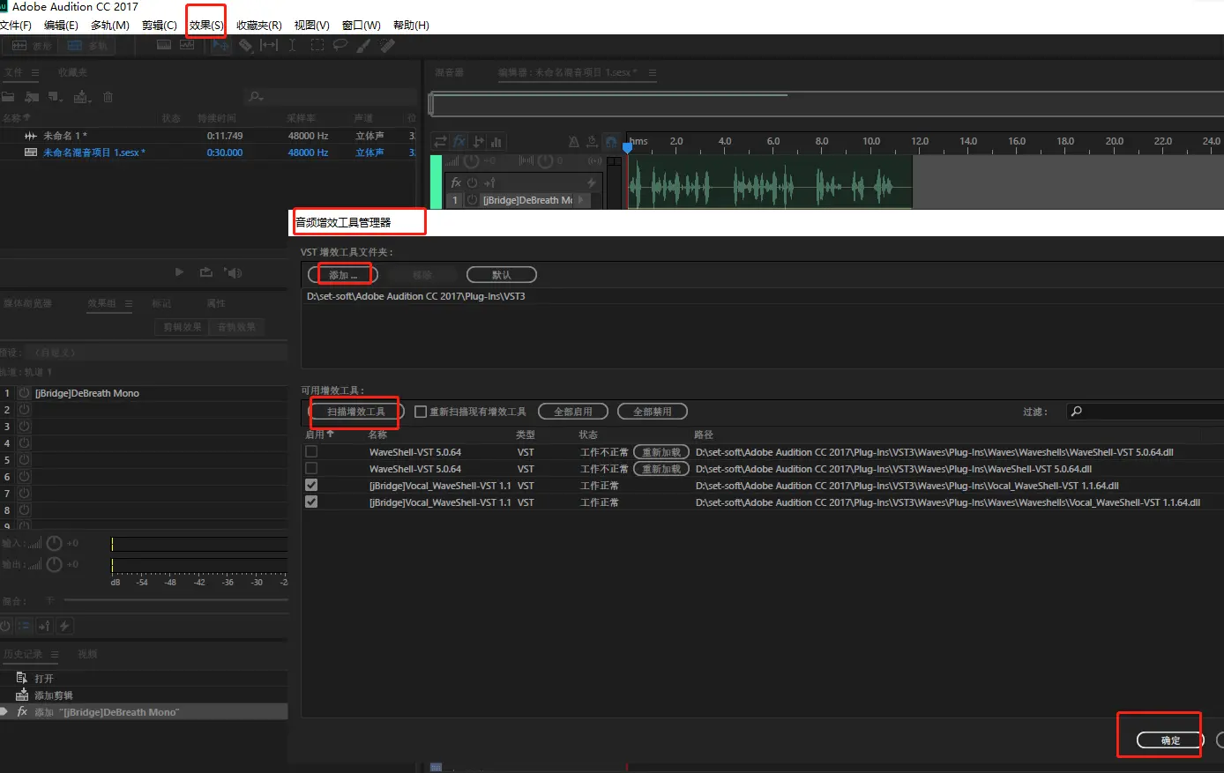Click the 全部禁用 disable all button
This screenshot has height=773, width=1224.
[x=653, y=412]
